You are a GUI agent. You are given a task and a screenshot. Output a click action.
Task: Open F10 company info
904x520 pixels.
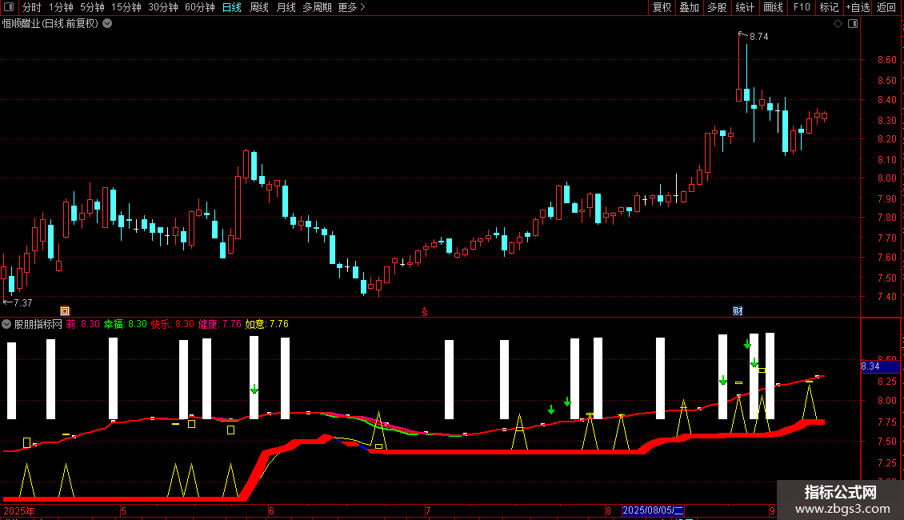tap(802, 7)
